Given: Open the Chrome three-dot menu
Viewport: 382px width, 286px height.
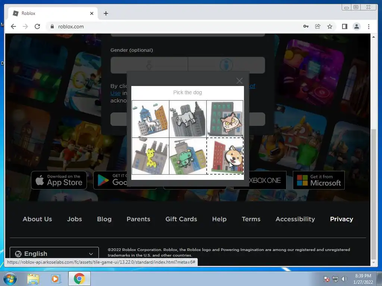Looking at the screenshot, I should 369,26.
